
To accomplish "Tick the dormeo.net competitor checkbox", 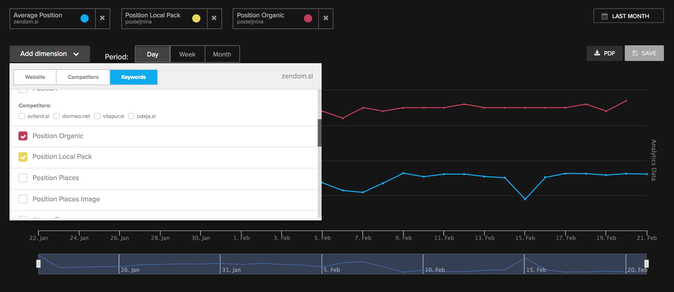I will pos(56,116).
